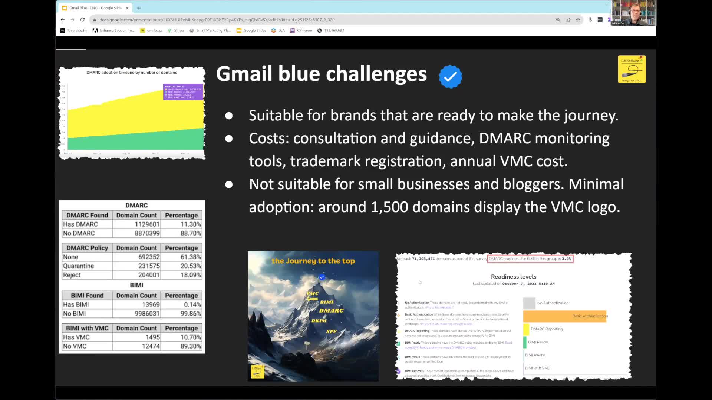712x400 pixels.
Task: Bookmark this page with the star icon
Action: coord(578,20)
